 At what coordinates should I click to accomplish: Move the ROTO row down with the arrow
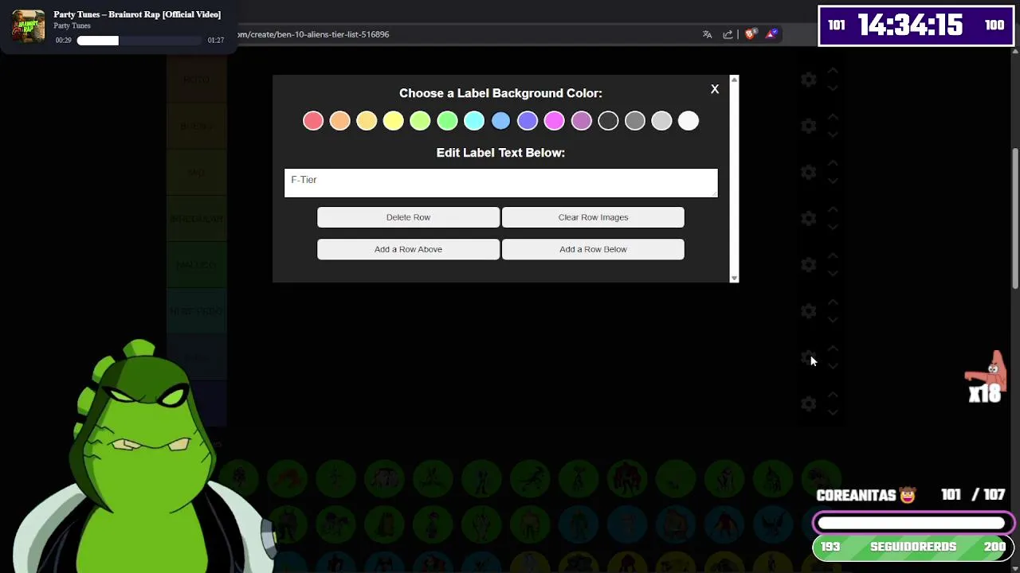(x=832, y=88)
